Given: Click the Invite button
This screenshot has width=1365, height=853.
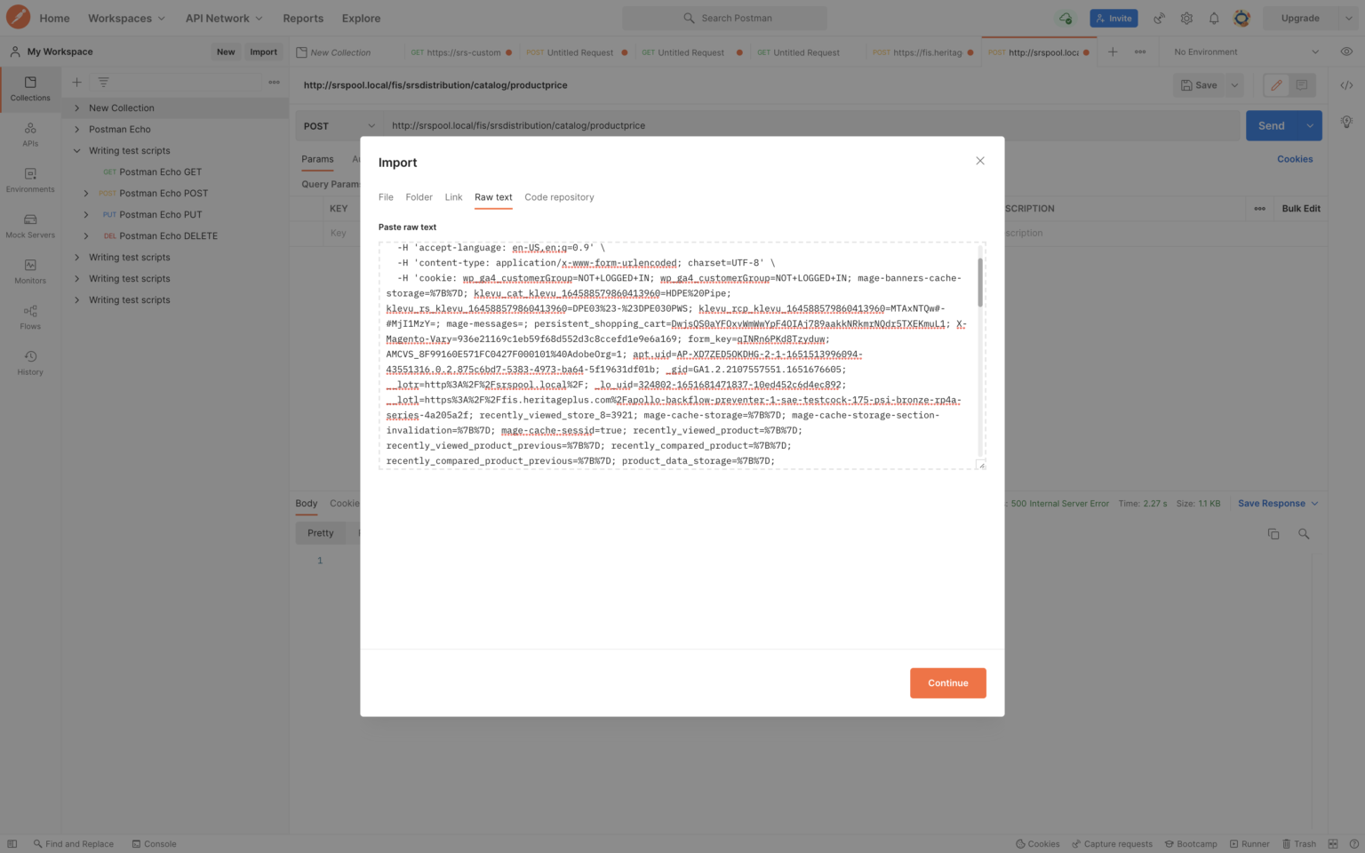Looking at the screenshot, I should click(1114, 18).
